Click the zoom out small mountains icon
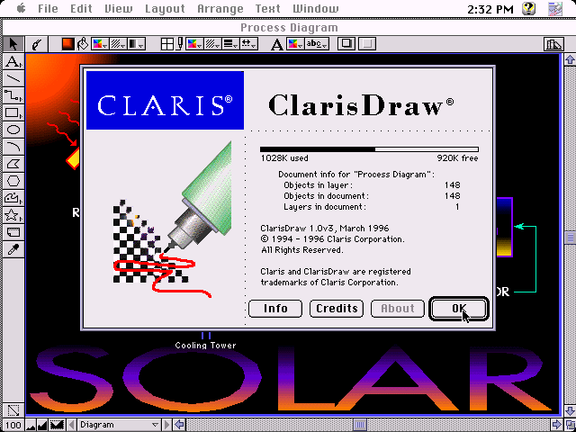The width and height of the screenshot is (576, 432). (x=31, y=425)
